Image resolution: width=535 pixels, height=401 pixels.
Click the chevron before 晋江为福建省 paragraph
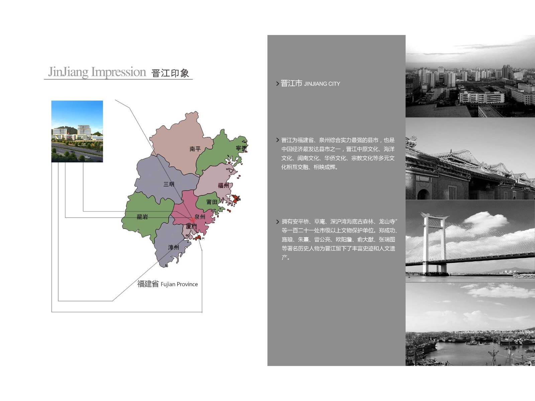278,140
